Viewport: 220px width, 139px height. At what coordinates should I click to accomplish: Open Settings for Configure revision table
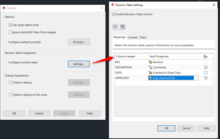[79, 64]
